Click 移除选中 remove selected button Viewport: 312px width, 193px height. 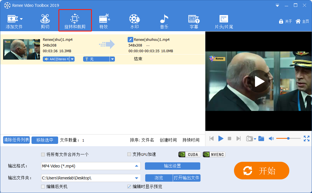coord(45,140)
